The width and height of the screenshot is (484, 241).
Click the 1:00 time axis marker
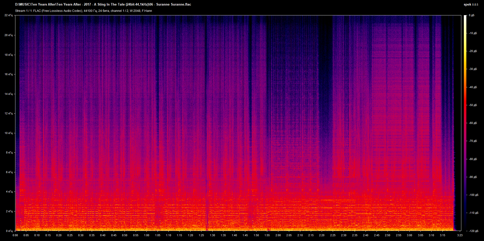pyautogui.click(x=146, y=235)
